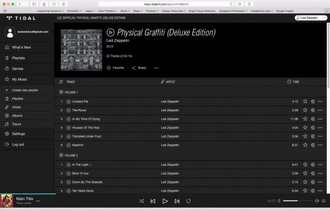
Task: Play track Kashmir
Action: tap(68, 145)
